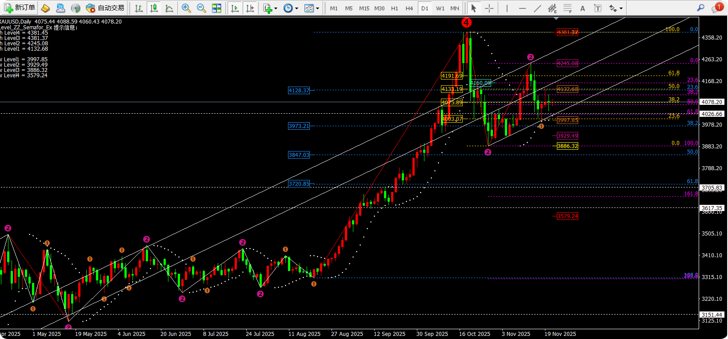Open the periods clock dropdown
This screenshot has height=339, width=728.
(x=291, y=8)
